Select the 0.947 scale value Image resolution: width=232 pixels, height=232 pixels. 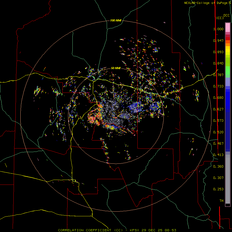tap(218, 40)
